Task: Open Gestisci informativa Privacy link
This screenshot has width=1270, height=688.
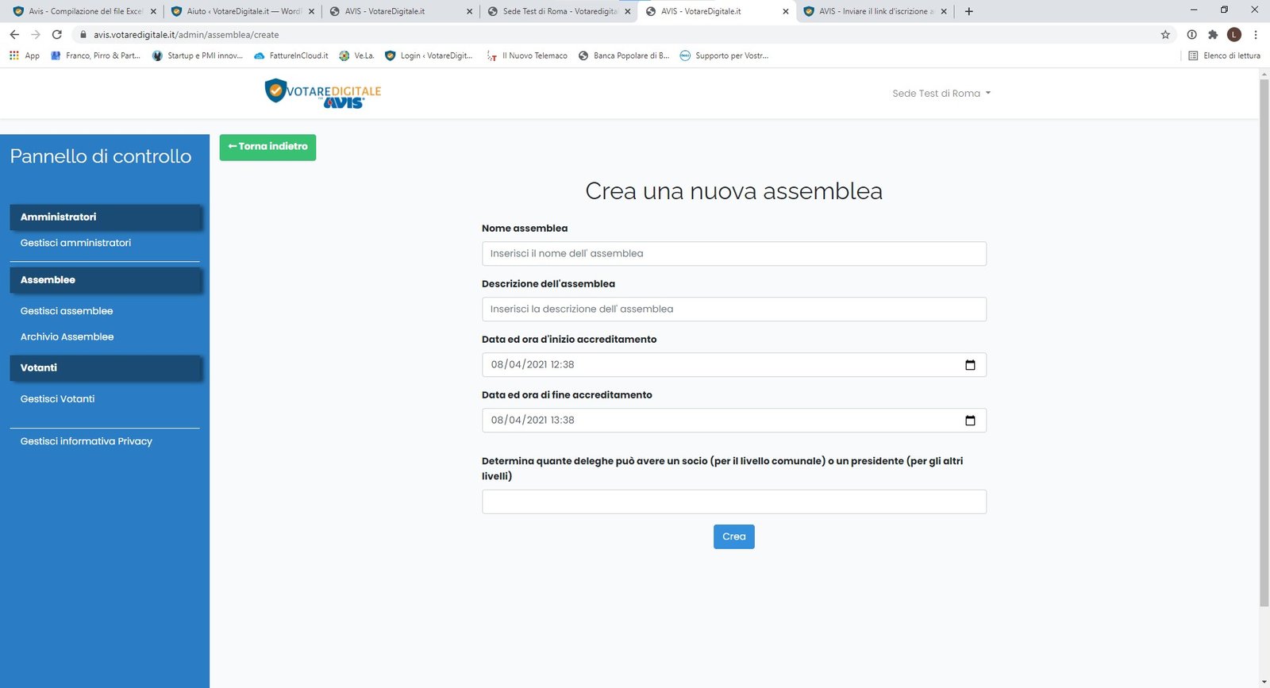Action: [87, 441]
